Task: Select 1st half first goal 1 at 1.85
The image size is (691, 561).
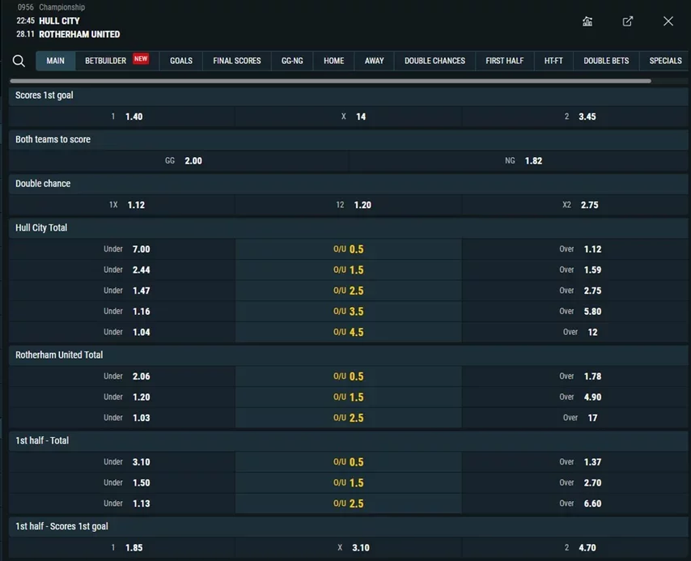Action: point(122,547)
